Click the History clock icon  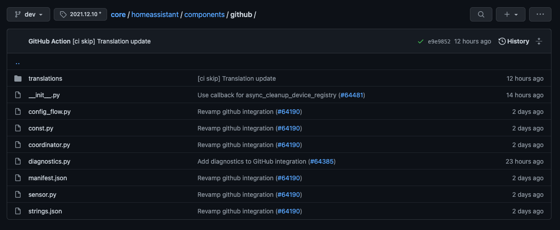(502, 41)
